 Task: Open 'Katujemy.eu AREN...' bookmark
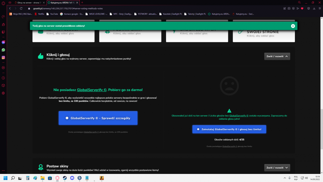click(219, 14)
